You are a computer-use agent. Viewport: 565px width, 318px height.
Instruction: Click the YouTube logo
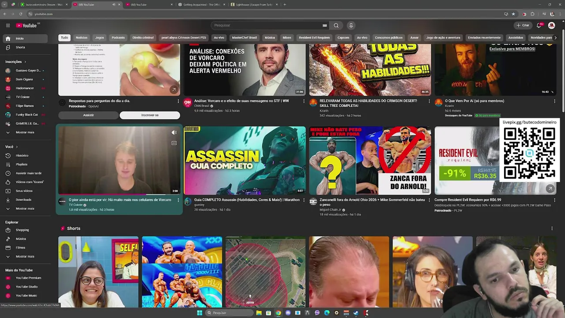coord(26,26)
